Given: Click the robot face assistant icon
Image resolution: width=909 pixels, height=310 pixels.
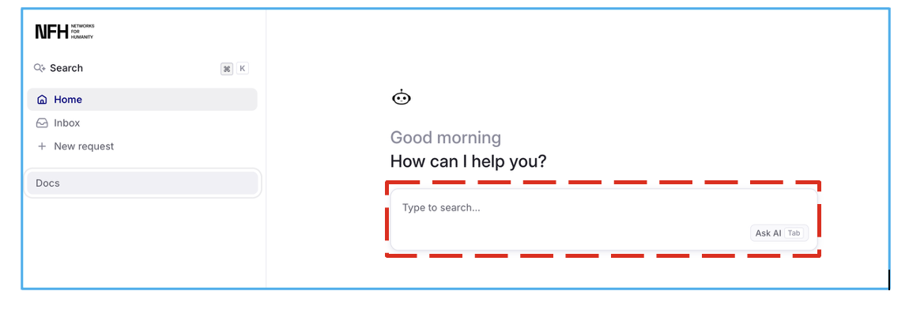Looking at the screenshot, I should pyautogui.click(x=402, y=98).
